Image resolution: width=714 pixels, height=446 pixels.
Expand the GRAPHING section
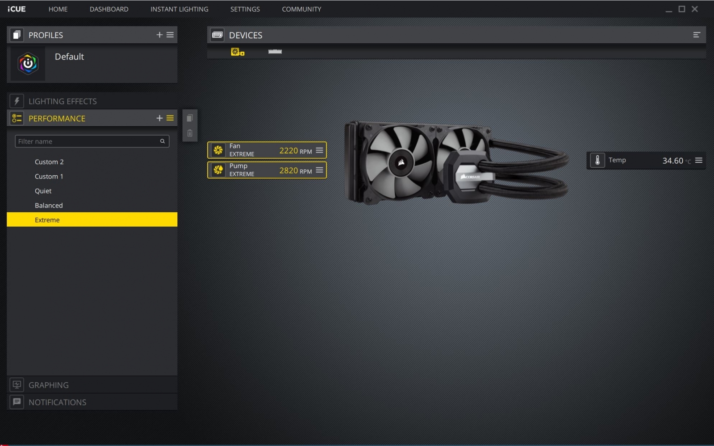point(92,385)
